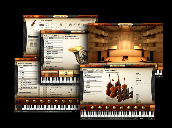Click the FX button in Strings Ensemble window
The width and height of the screenshot is (172, 128).
point(152,109)
